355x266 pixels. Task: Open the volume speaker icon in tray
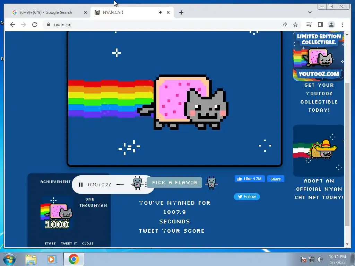(320, 259)
